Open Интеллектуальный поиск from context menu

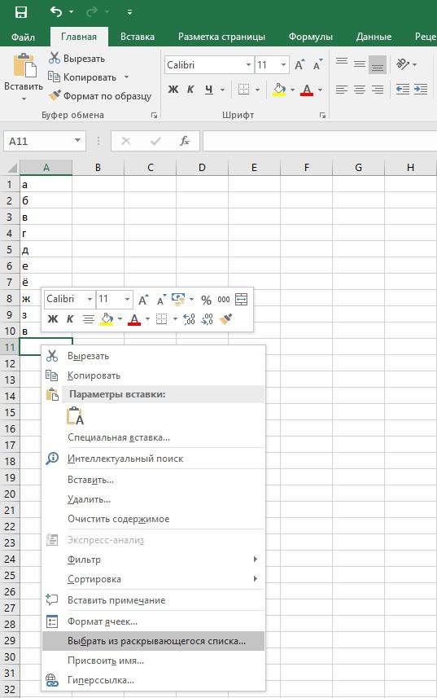pos(153,459)
